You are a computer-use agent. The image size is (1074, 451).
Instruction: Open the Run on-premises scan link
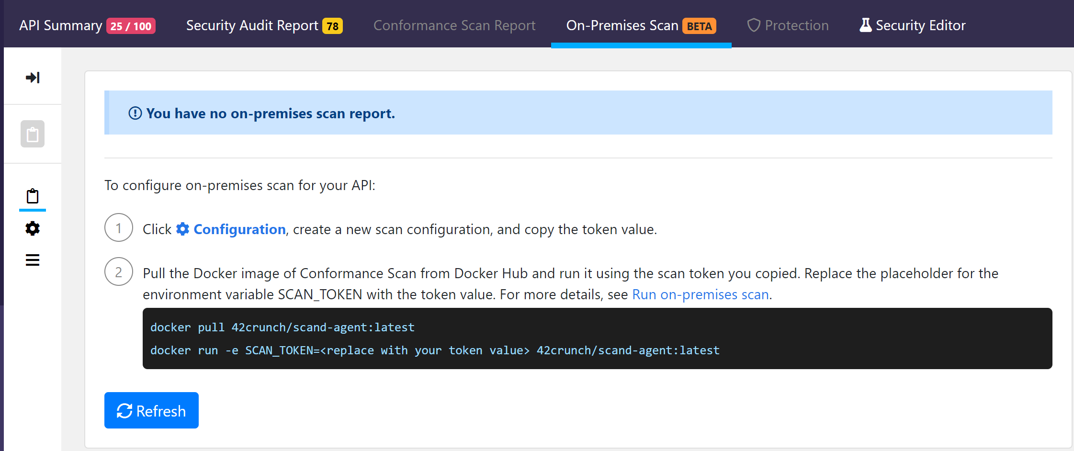[701, 294]
